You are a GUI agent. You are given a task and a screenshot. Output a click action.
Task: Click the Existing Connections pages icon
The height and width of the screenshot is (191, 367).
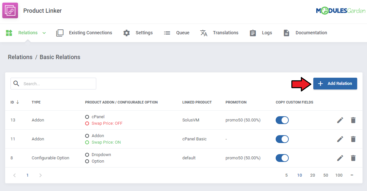point(60,33)
